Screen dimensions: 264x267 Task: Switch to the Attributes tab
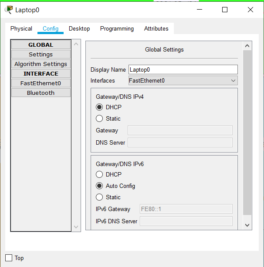156,28
